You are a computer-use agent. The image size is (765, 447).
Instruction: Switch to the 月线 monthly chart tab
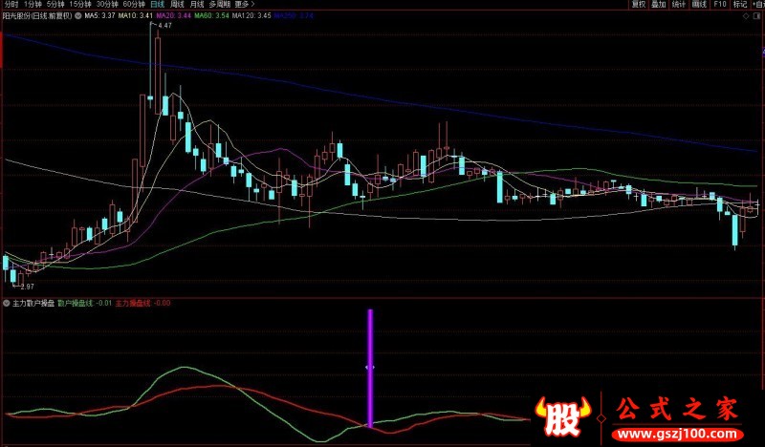(x=197, y=4)
